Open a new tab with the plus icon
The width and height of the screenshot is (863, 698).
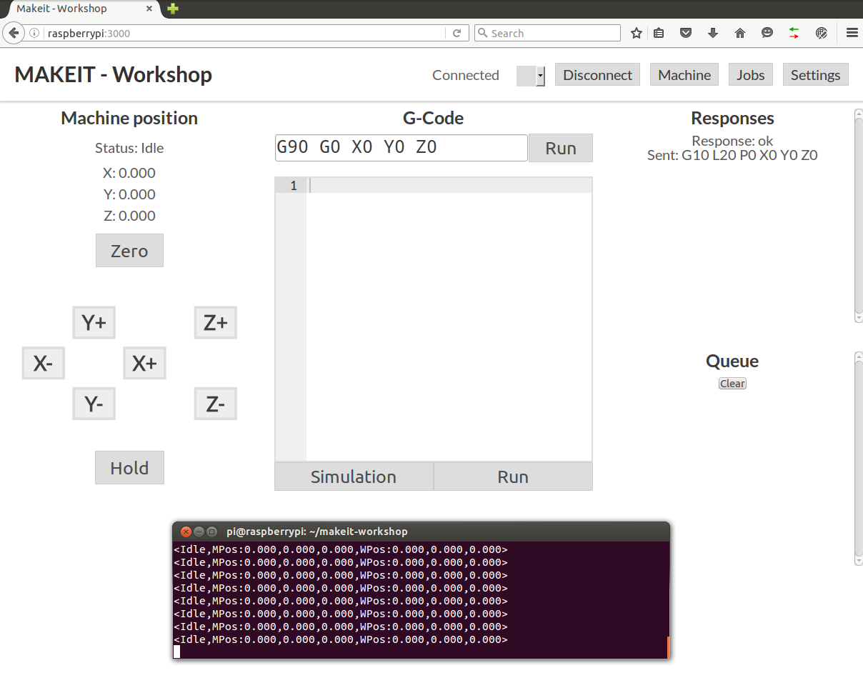[x=173, y=9]
